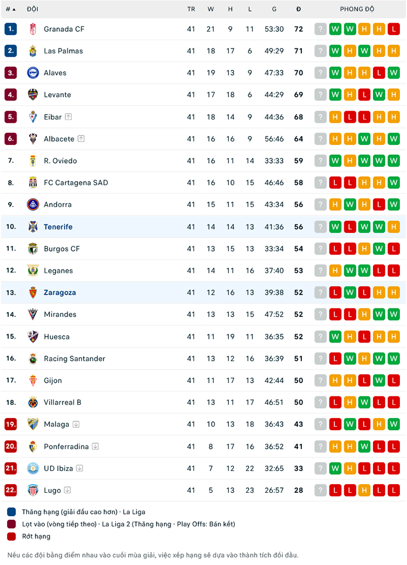This screenshot has height=565, width=407.
Task: Click the Villarreal B crest icon
Action: tap(33, 402)
